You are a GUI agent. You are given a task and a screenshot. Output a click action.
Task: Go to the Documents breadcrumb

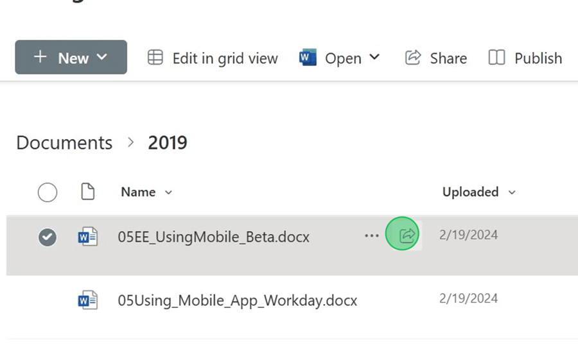(x=64, y=142)
